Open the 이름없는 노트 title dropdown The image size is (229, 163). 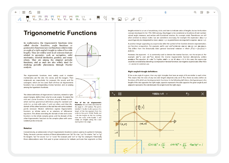[160, 94]
